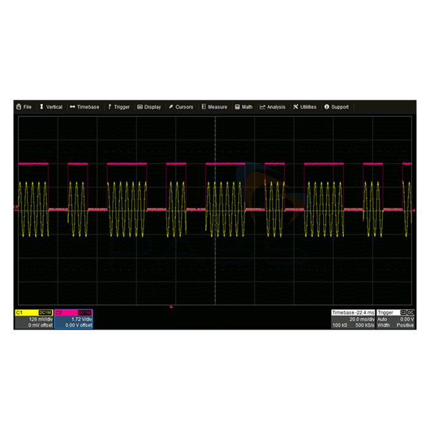
Task: Click the C2 DC1M coupling badge
Action: (x=85, y=313)
